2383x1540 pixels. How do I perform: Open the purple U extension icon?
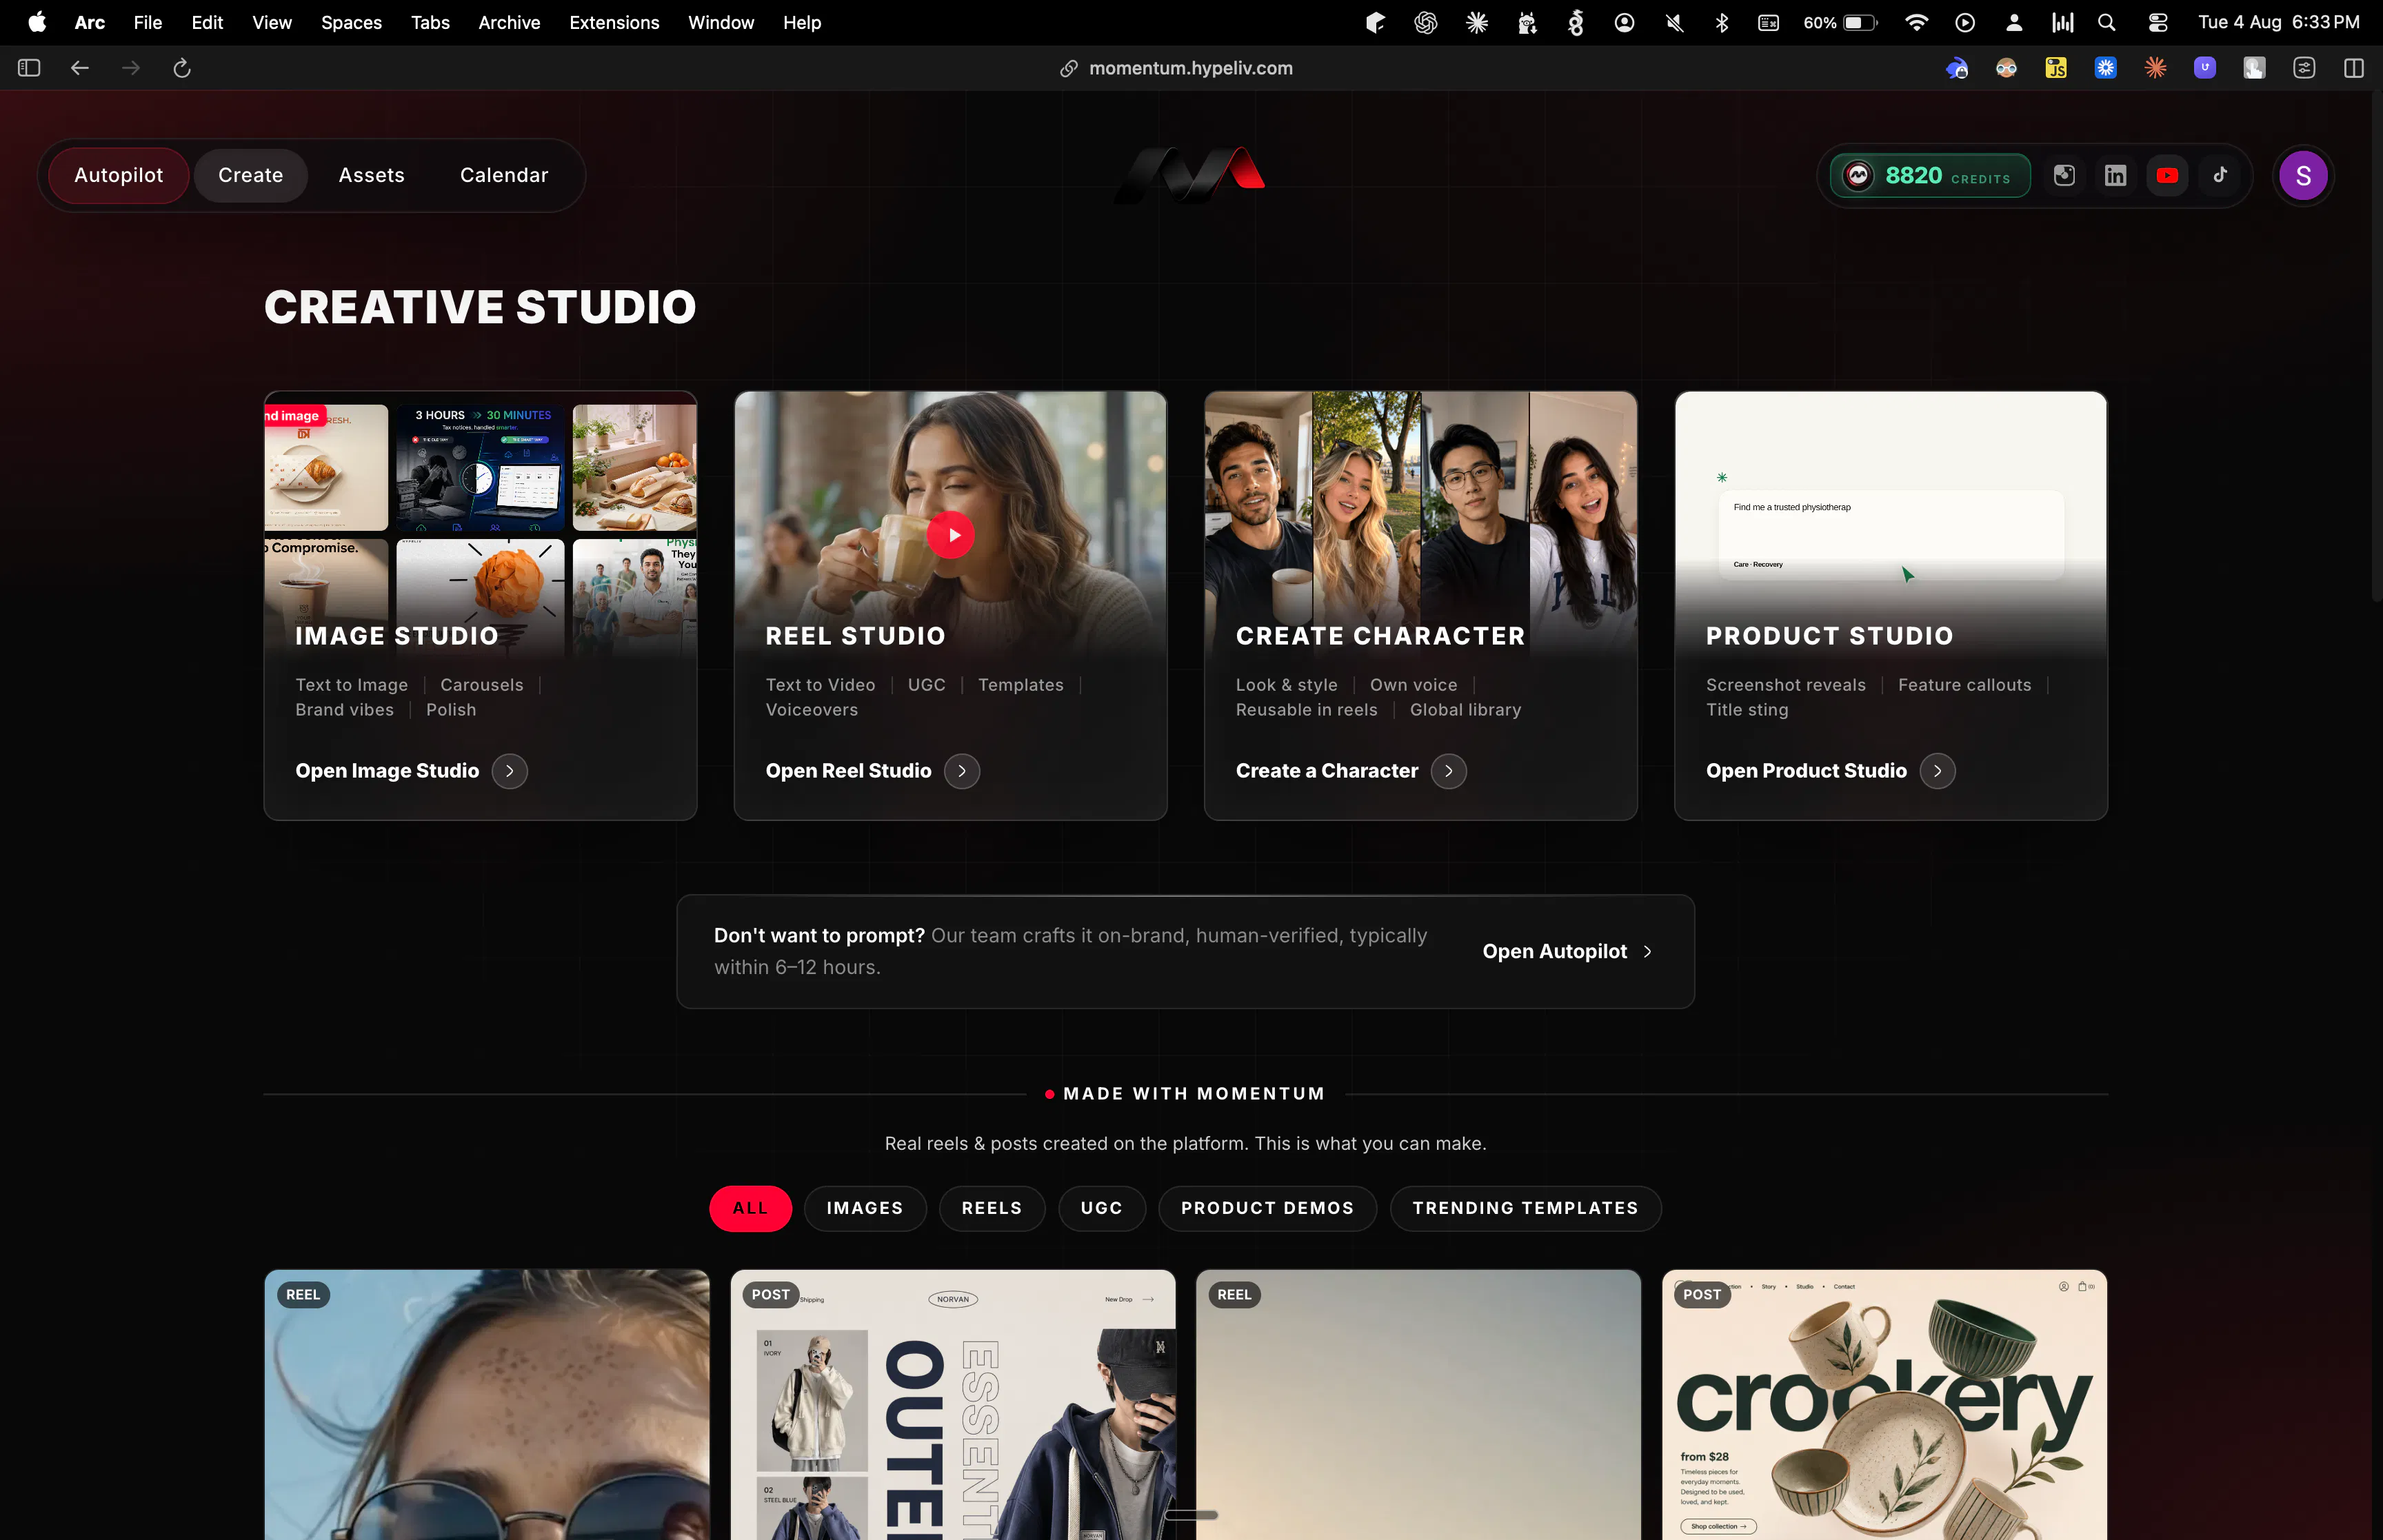pos(2205,68)
